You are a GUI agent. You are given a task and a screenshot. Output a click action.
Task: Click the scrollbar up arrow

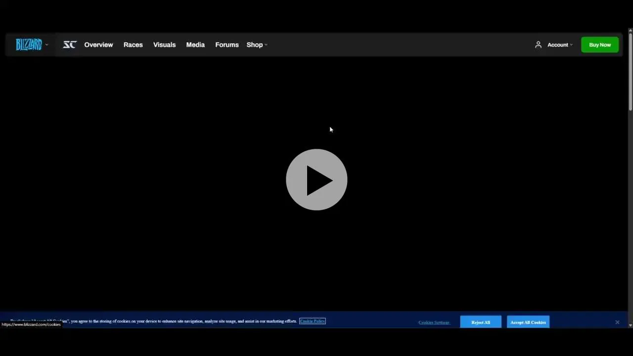click(631, 31)
